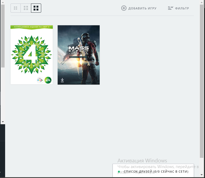This screenshot has height=178, width=205.
Task: Select large tile view
Action: pyautogui.click(x=36, y=8)
